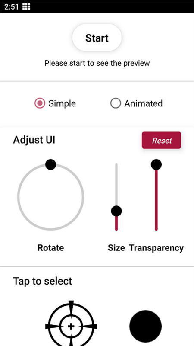Click the red Transparency slider track
Viewport: 194px width, 346px height.
pos(156,200)
